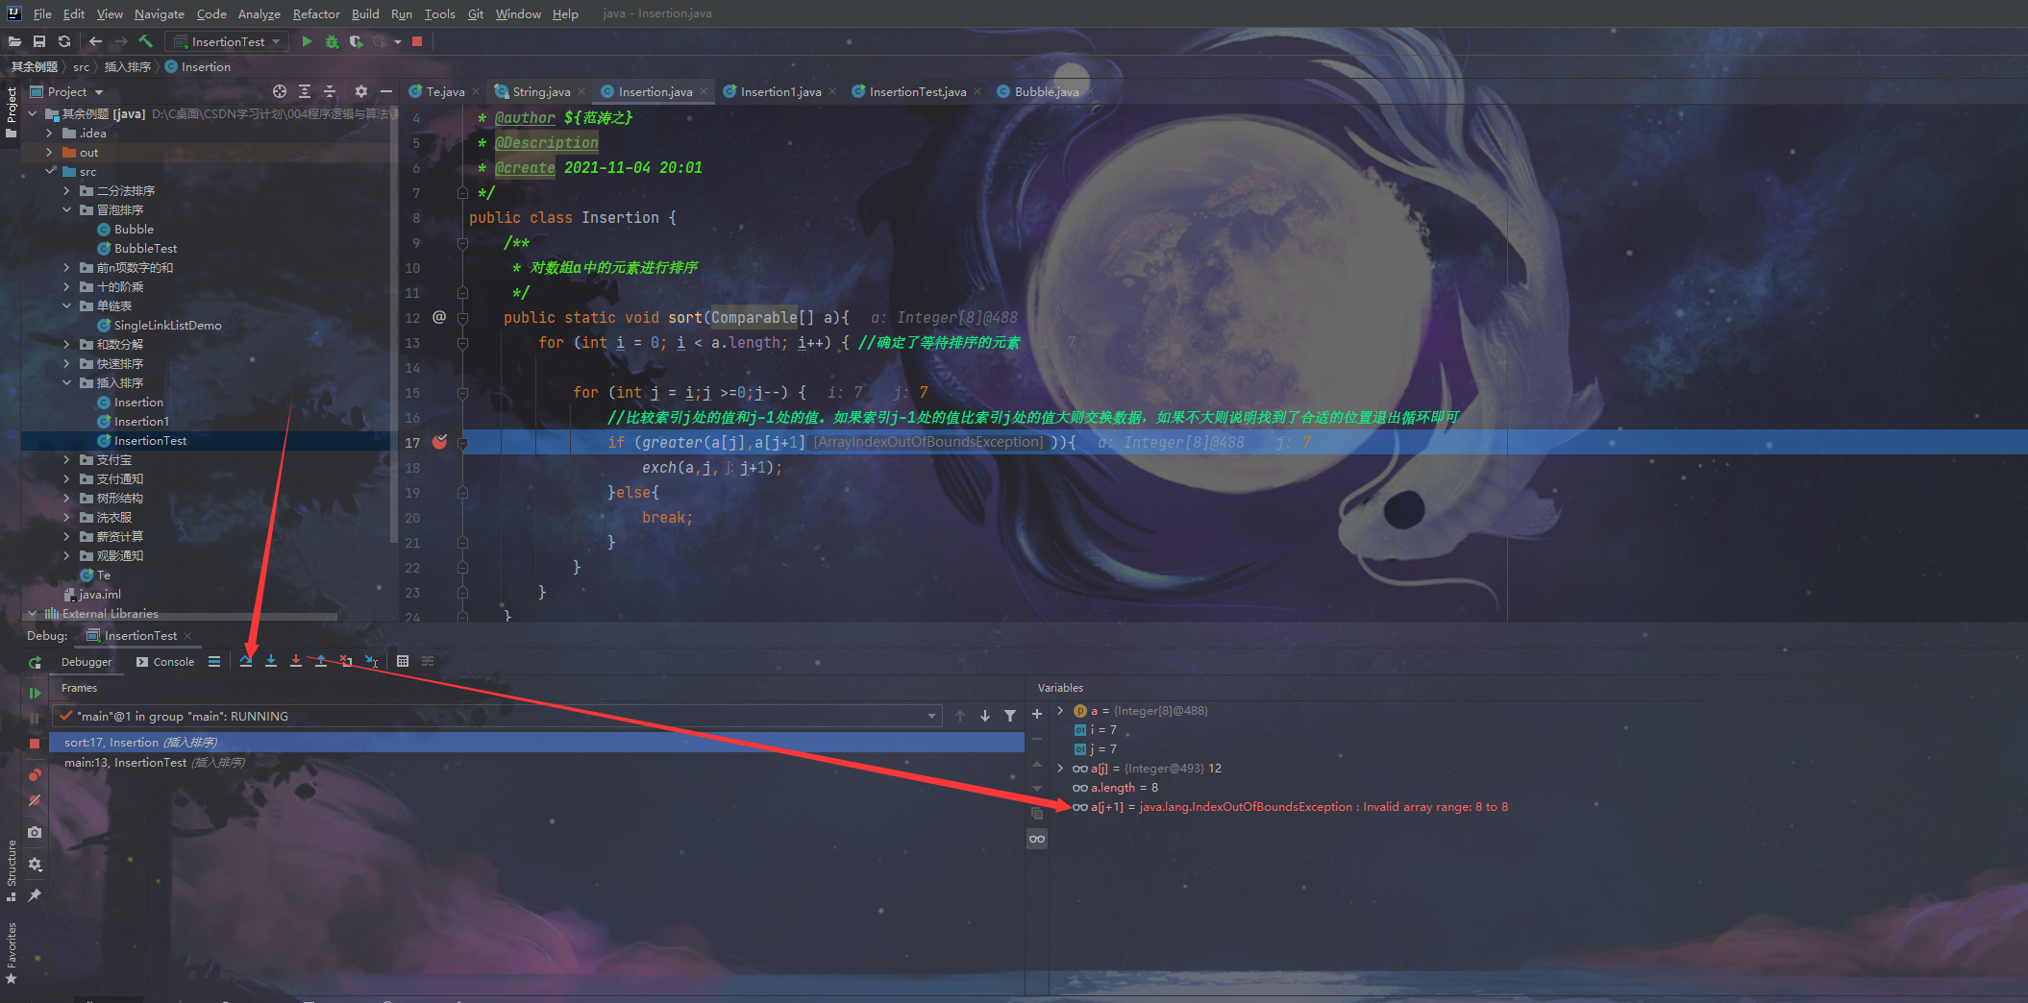Click the red Force Step Into icon
The height and width of the screenshot is (1003, 2028).
click(296, 661)
